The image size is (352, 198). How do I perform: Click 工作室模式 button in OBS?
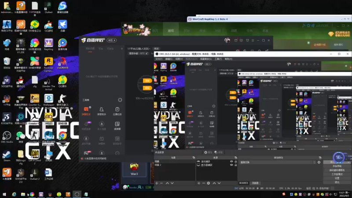337,174
